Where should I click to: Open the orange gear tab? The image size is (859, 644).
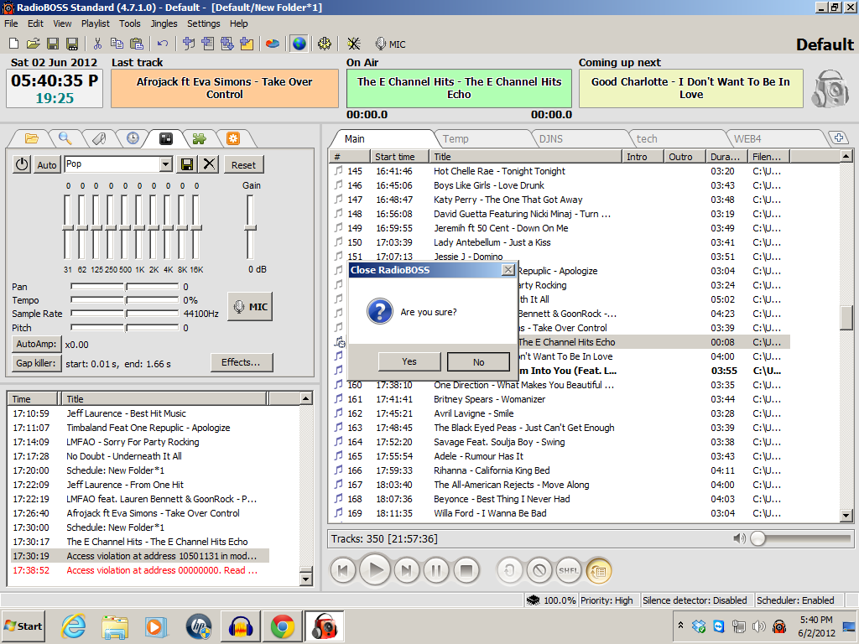click(233, 138)
